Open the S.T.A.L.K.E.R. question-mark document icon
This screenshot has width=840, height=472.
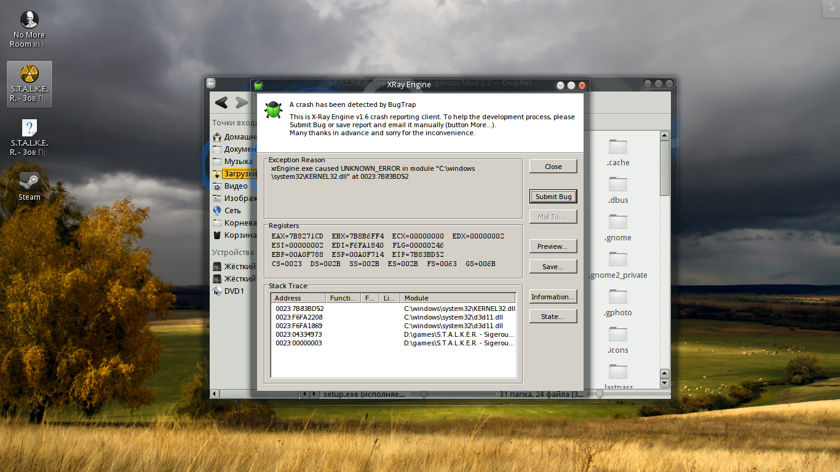[29, 138]
